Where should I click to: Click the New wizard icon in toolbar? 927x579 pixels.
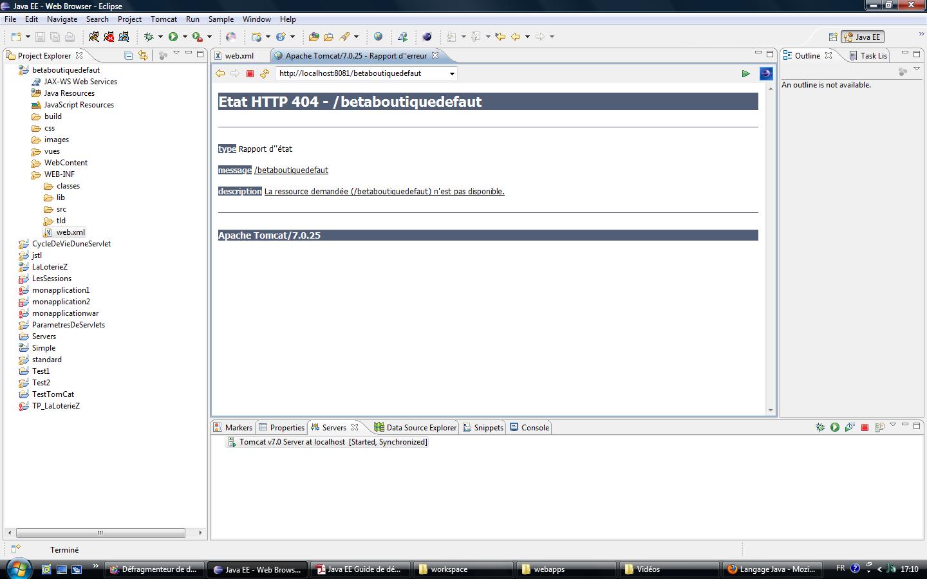pyautogui.click(x=16, y=37)
